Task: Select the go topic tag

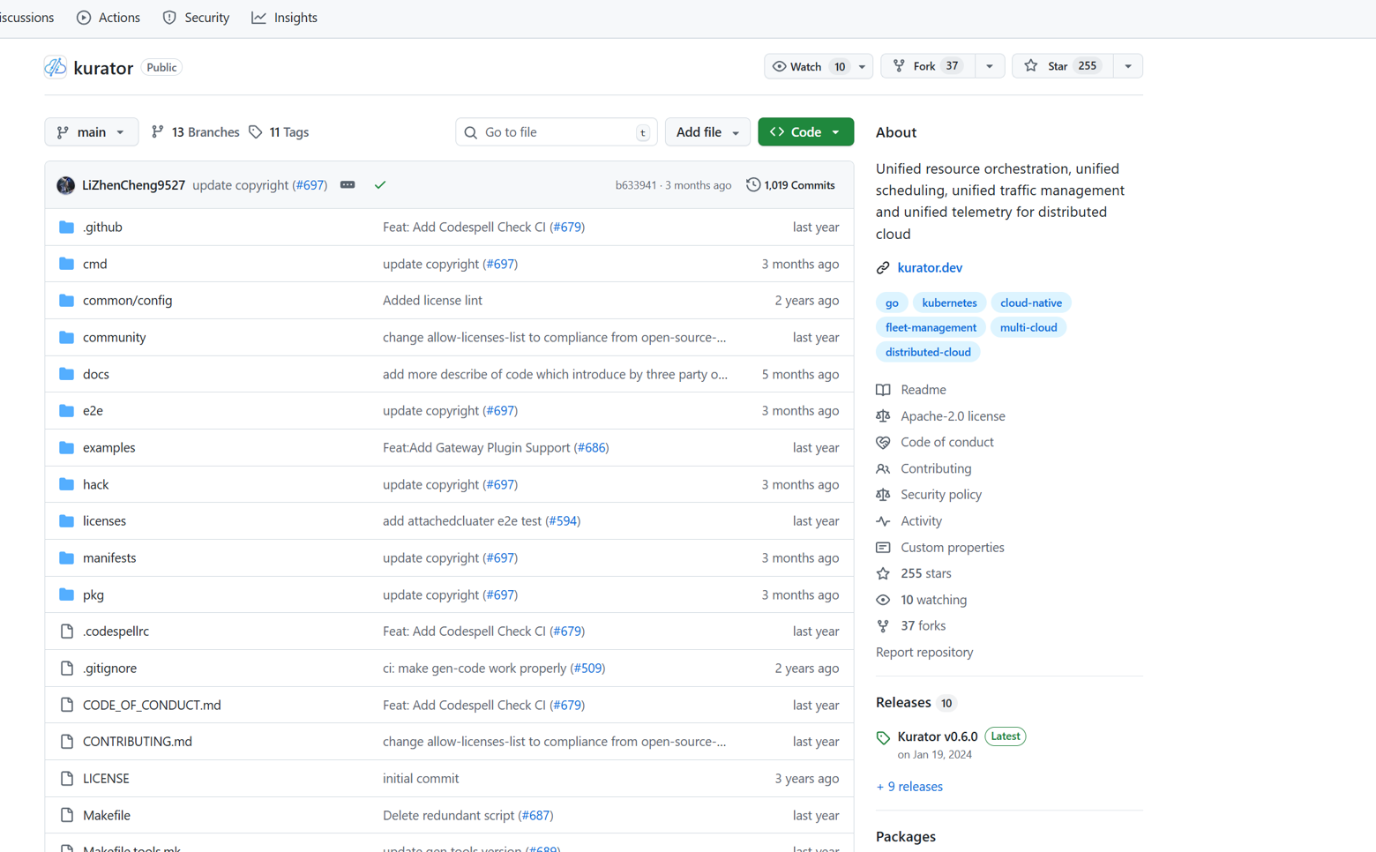Action: (892, 303)
